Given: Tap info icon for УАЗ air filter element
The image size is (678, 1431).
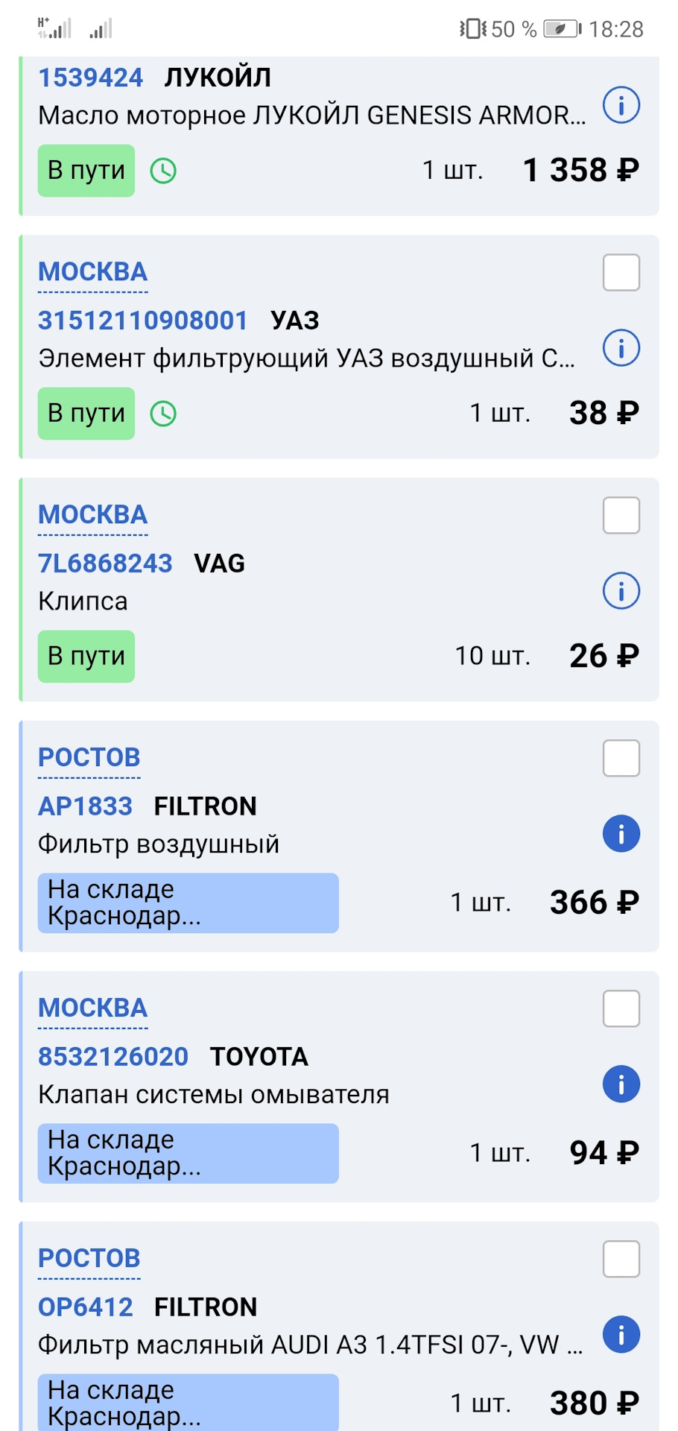Looking at the screenshot, I should click(x=621, y=348).
